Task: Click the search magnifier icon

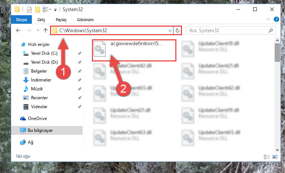Action: (x=271, y=30)
